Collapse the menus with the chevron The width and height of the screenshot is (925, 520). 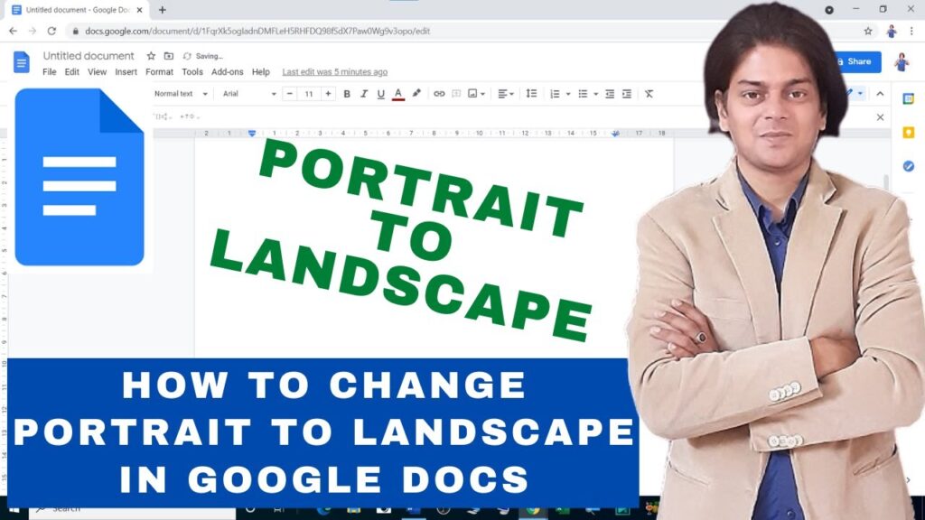(x=880, y=94)
